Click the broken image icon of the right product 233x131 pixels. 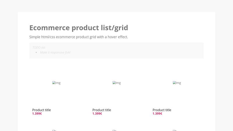pos(174,83)
